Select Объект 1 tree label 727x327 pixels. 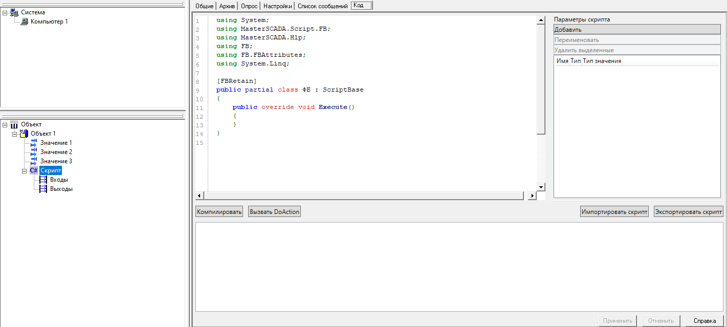pyautogui.click(x=43, y=134)
